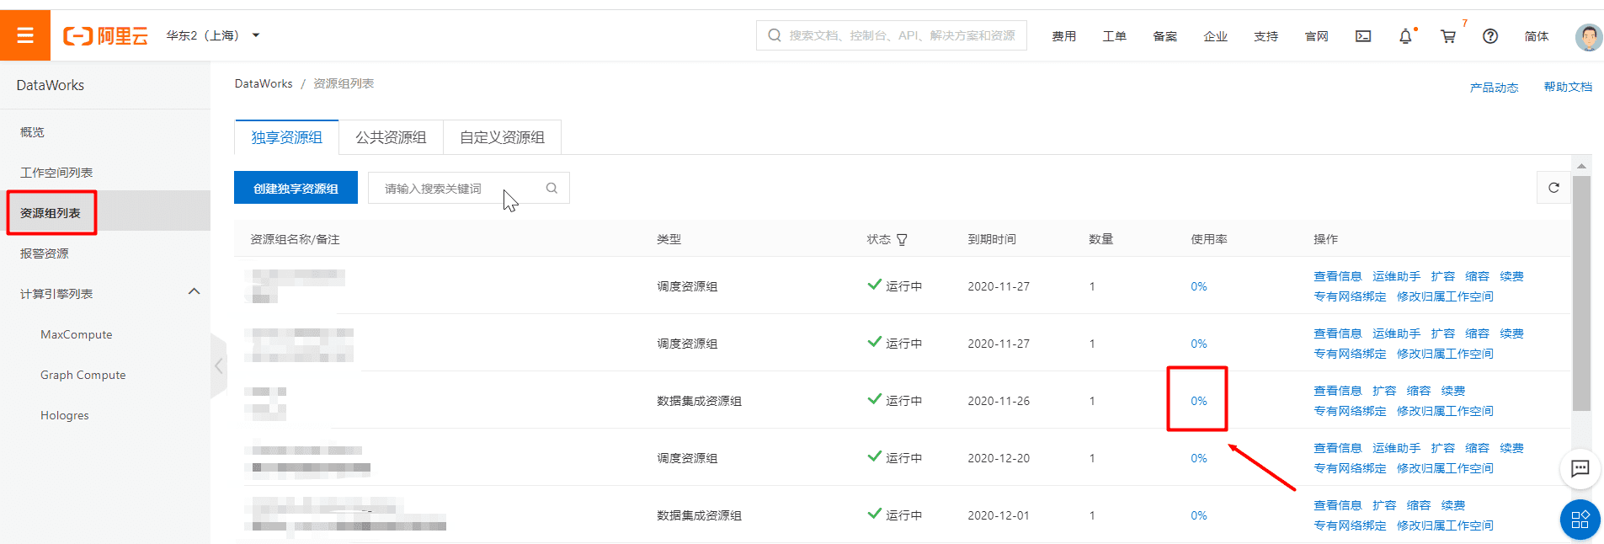Click the resource group keyword search field
The height and width of the screenshot is (544, 1604).
459,189
